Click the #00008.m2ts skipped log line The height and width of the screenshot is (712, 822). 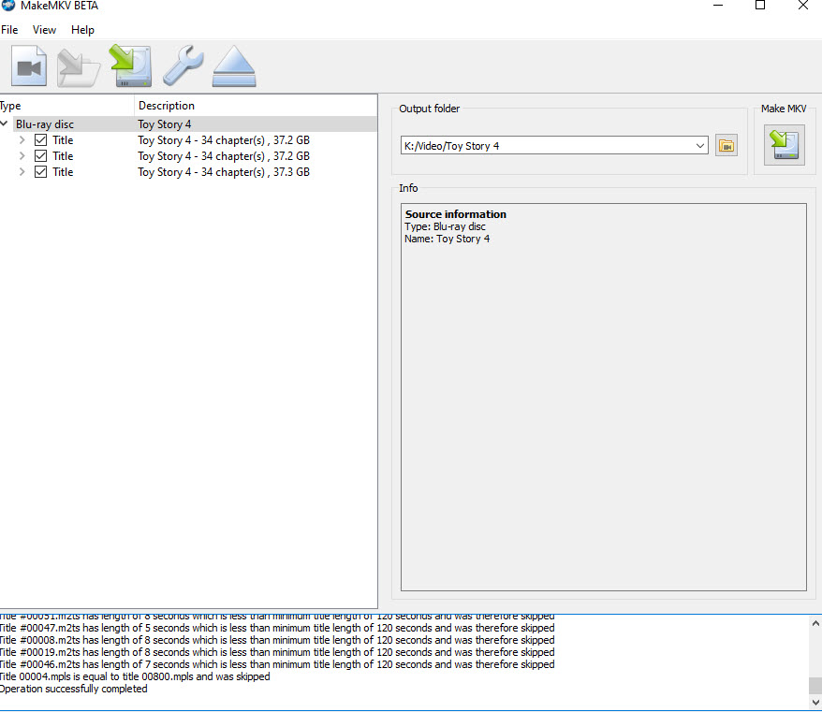tap(277, 640)
